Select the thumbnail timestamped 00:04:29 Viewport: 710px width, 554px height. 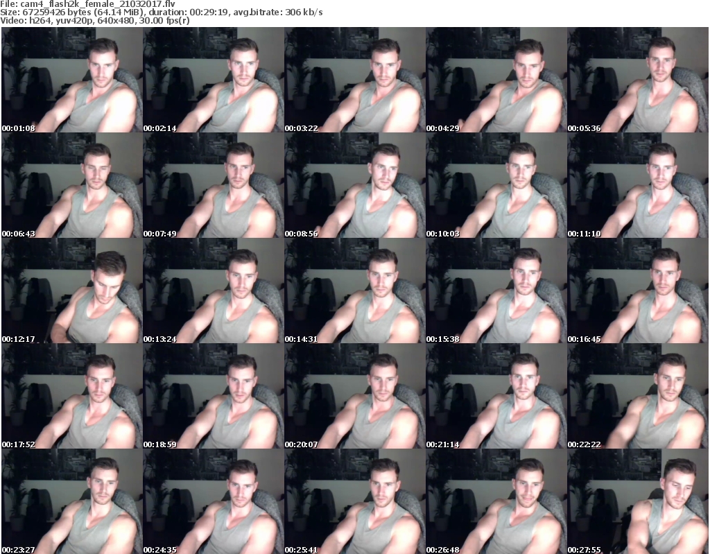coord(496,80)
